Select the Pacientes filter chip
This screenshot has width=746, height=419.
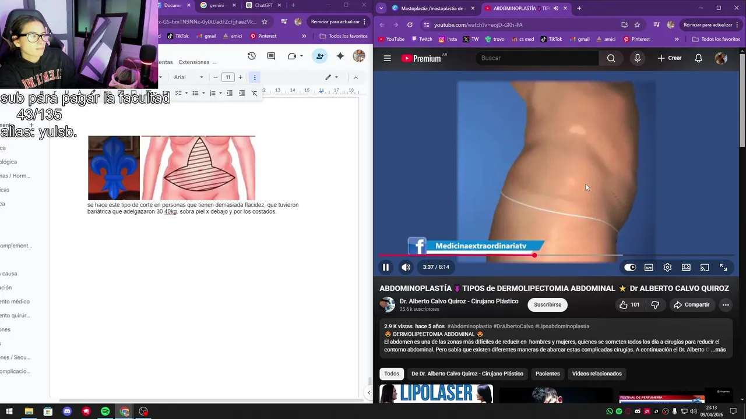coord(547,374)
